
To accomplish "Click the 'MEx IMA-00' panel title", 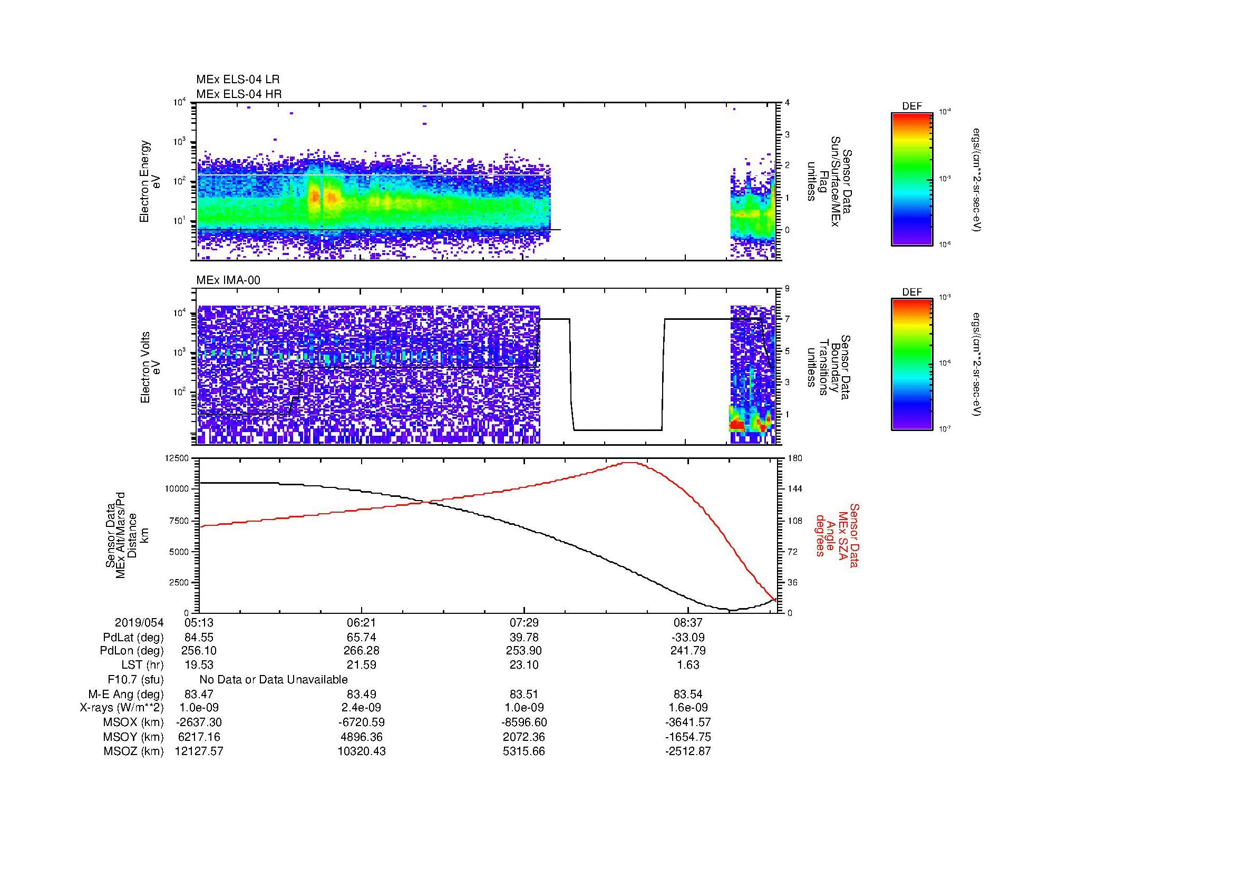I will click(x=228, y=280).
